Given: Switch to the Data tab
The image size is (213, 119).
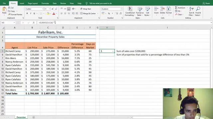Looking at the screenshot, I should pos(55,3).
